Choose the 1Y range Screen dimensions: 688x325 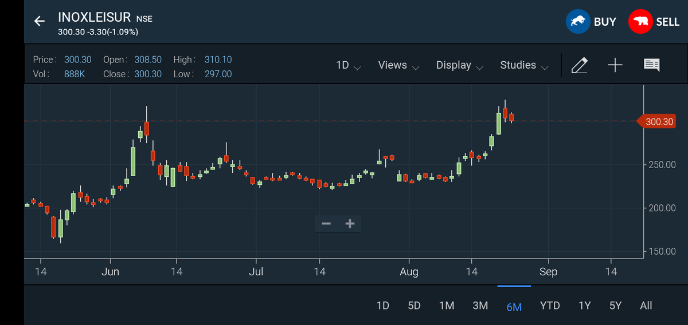pos(584,306)
